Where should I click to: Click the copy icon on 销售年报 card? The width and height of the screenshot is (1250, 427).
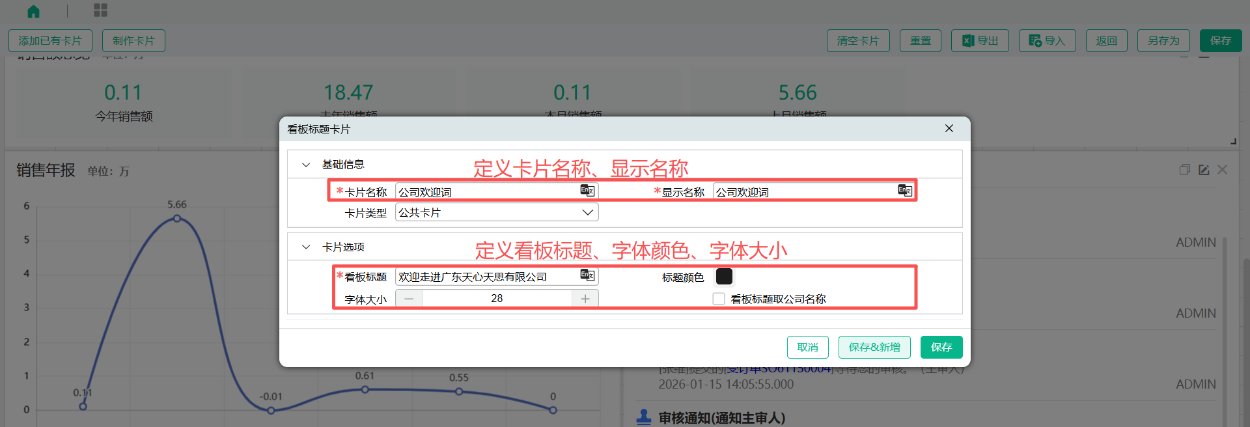1184,170
